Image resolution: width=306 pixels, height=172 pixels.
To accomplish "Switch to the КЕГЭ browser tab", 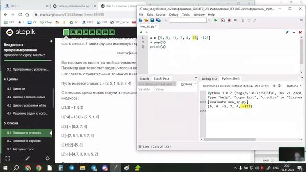I will (26, 6).
